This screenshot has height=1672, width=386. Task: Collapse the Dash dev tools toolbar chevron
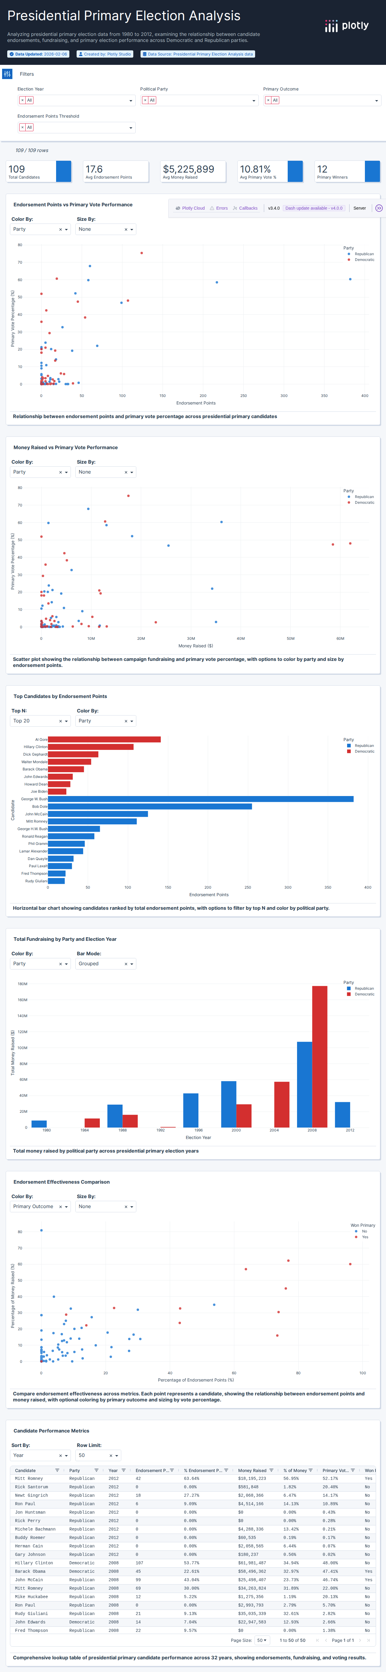pyautogui.click(x=379, y=208)
